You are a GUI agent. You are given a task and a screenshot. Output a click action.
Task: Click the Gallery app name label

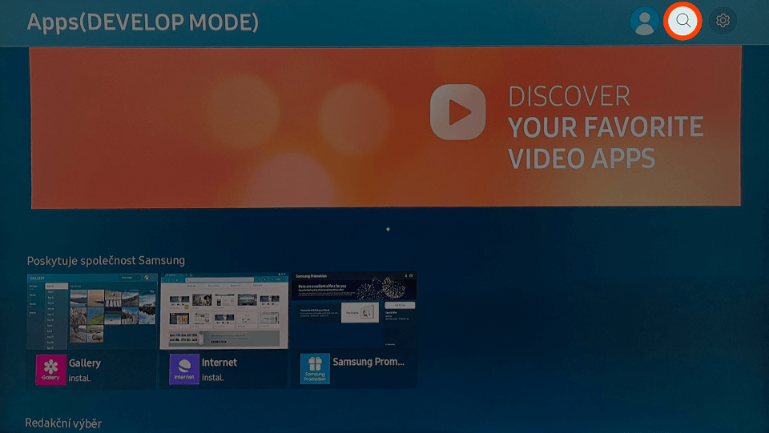pyautogui.click(x=85, y=363)
